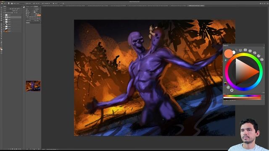Lock transparent pixels of the layer
269x151 pixels.
click(x=6, y=13)
